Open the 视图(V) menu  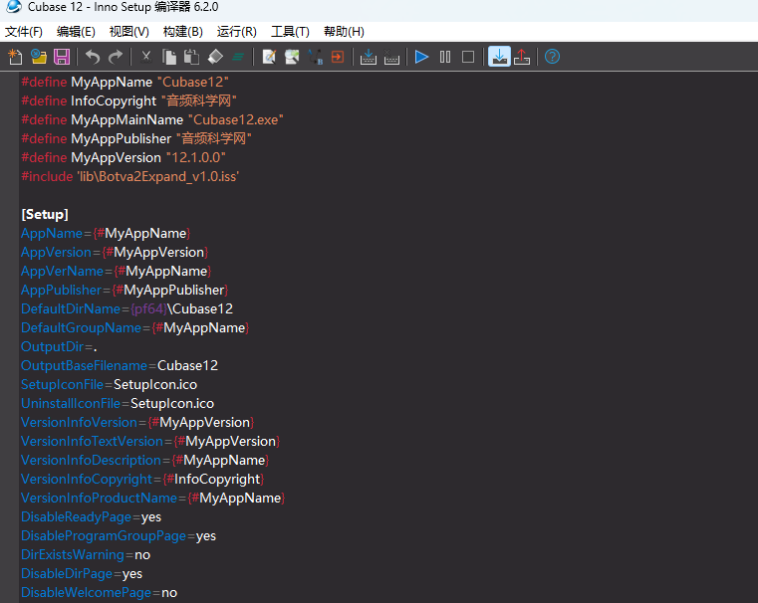(129, 32)
